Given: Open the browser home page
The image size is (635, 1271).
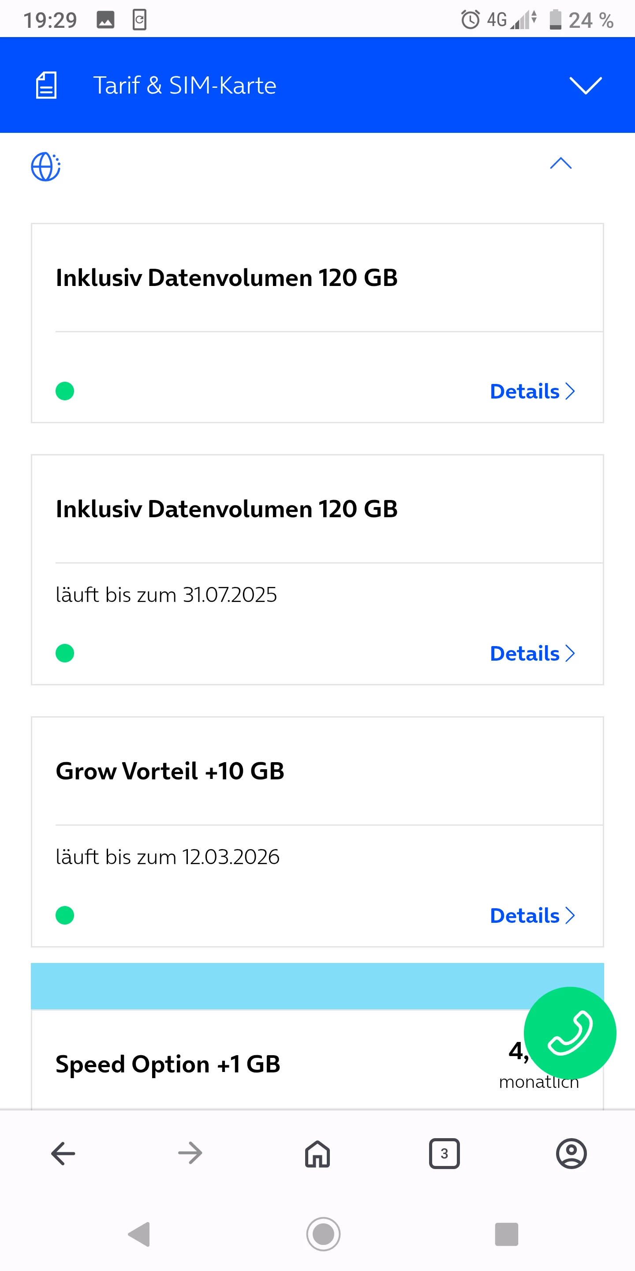Looking at the screenshot, I should (317, 1154).
